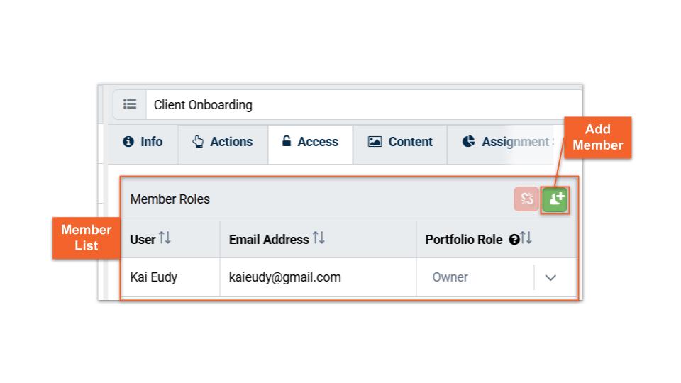681x383 pixels.
Task: Click the Email Address column header label
Action: point(269,240)
